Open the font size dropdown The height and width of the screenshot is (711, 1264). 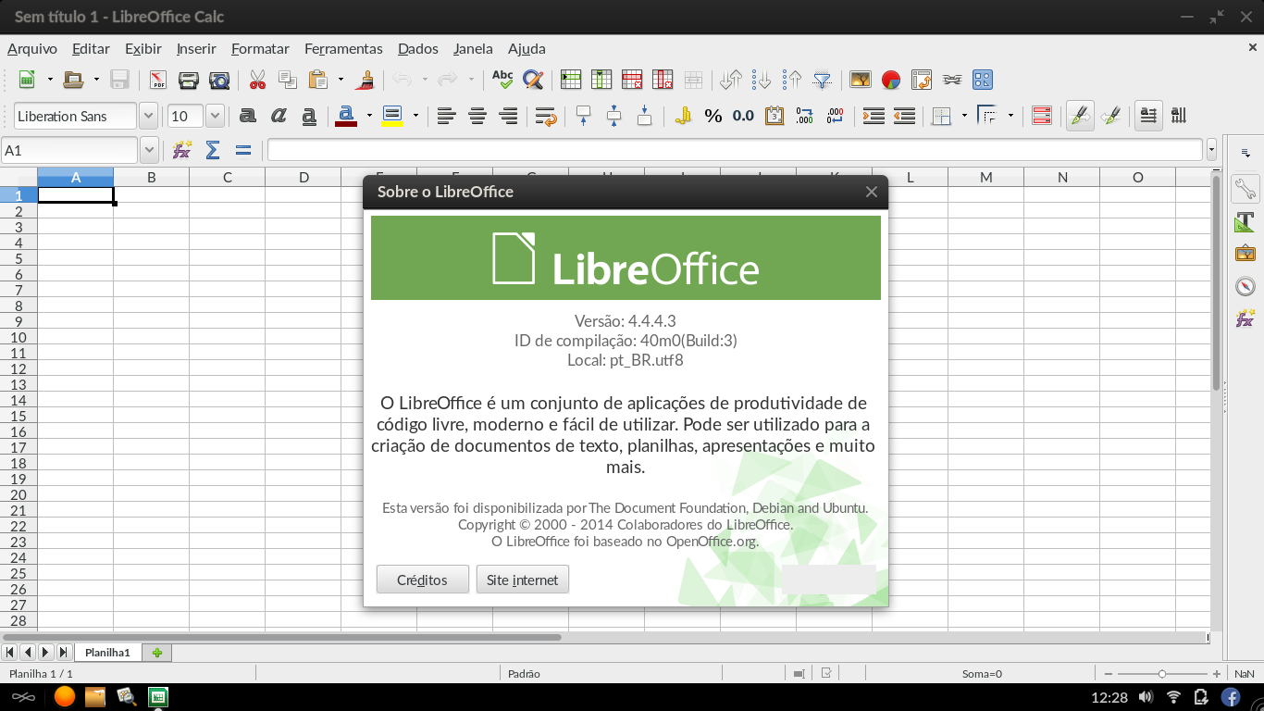tap(215, 116)
